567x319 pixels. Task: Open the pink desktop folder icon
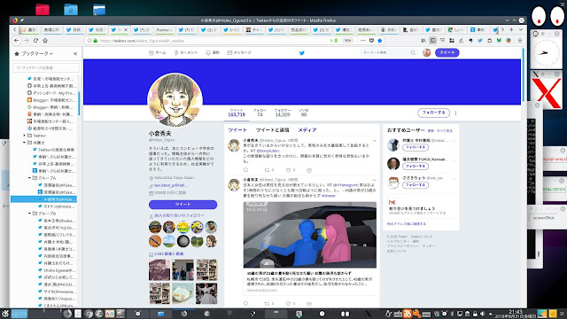click(x=43, y=10)
